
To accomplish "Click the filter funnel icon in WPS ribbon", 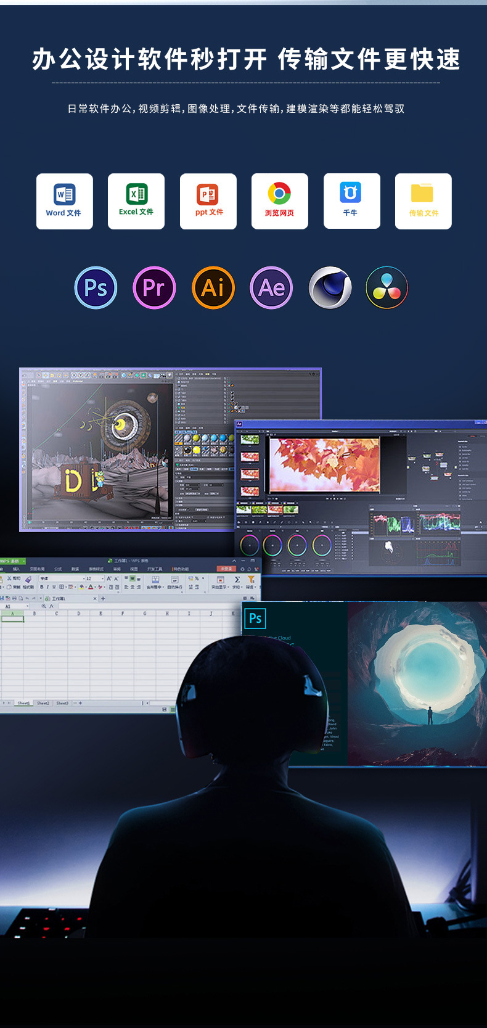I will point(251,579).
